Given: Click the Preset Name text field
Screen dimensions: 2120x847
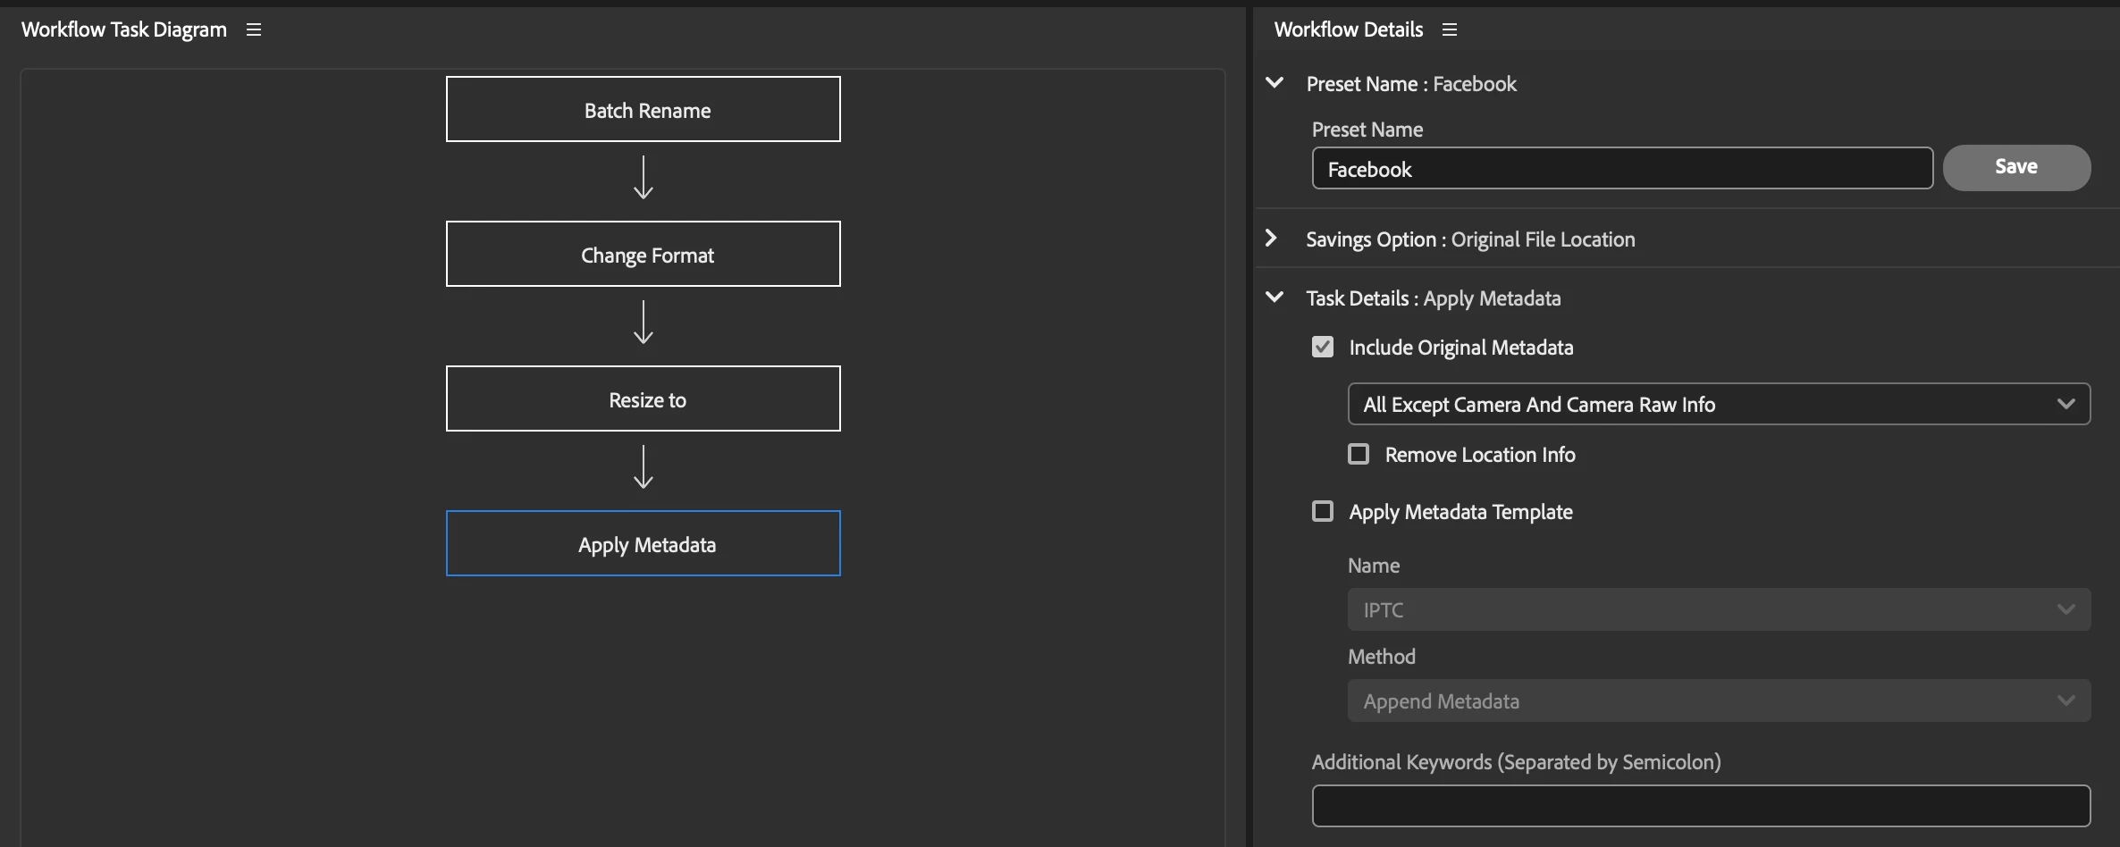Looking at the screenshot, I should coord(1621,168).
